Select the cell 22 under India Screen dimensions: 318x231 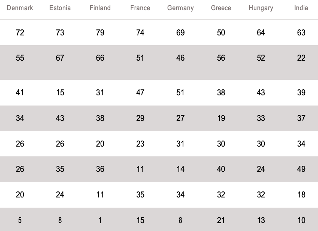tap(301, 58)
